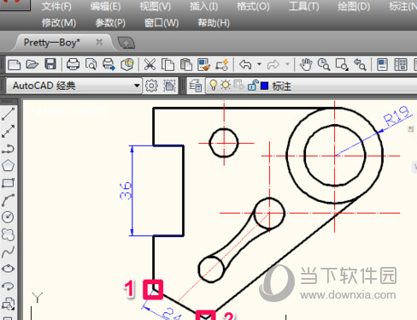The width and height of the screenshot is (417, 320).
Task: Click the My Workspace icon
Action: (169, 86)
